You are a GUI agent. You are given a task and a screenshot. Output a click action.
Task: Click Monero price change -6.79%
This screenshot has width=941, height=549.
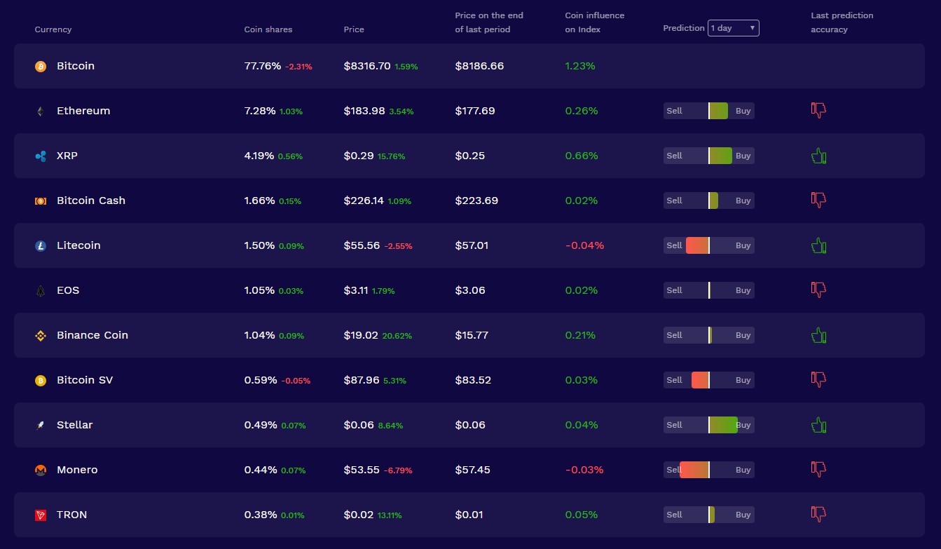(x=398, y=470)
